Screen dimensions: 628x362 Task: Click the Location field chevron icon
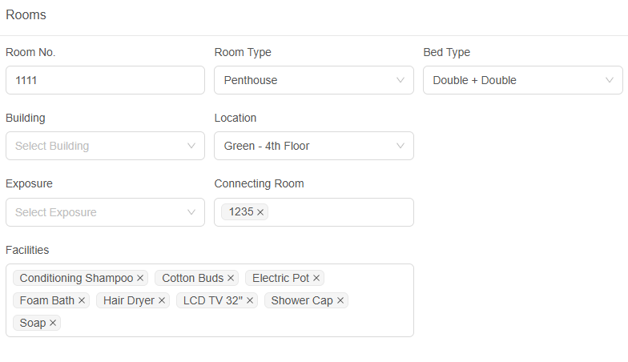click(401, 146)
